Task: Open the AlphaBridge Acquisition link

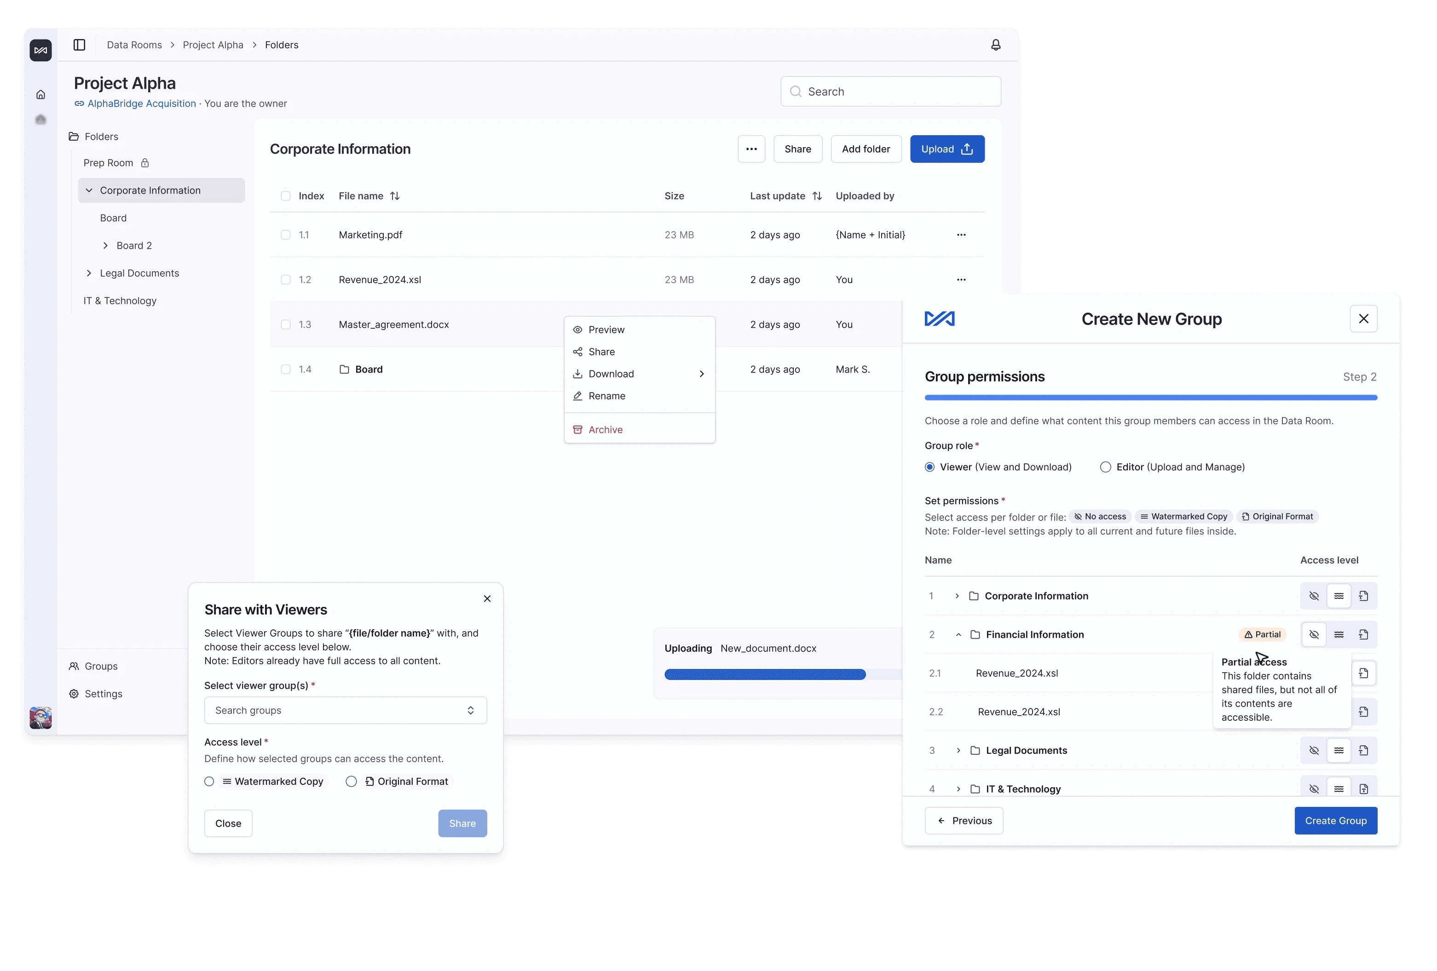Action: (x=142, y=104)
